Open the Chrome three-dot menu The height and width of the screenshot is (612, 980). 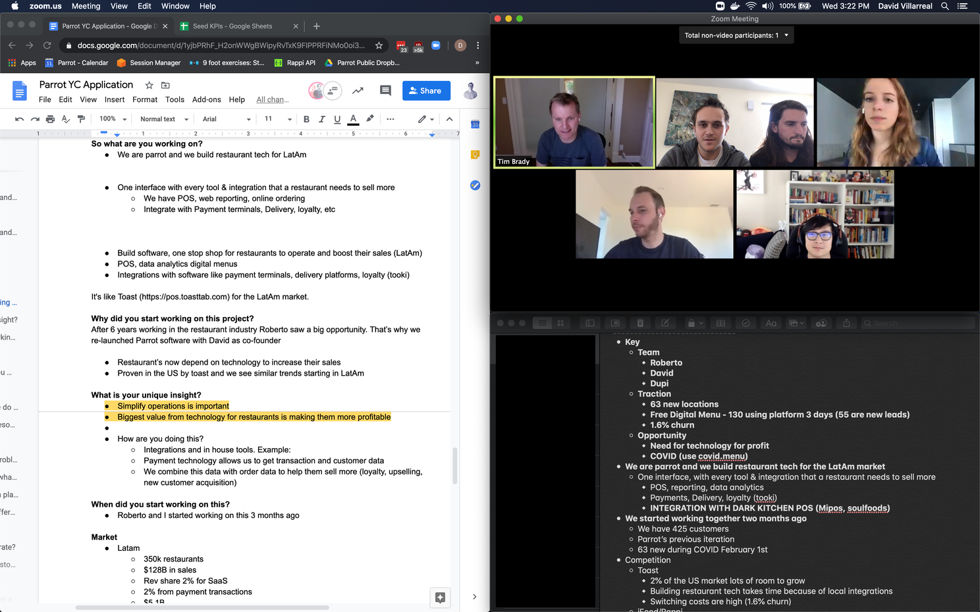click(x=478, y=45)
